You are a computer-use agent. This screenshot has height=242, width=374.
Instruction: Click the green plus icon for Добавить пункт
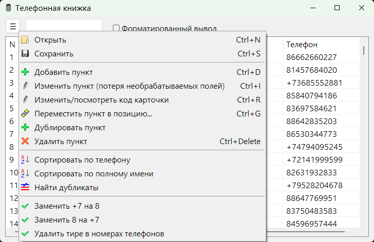pyautogui.click(x=25, y=72)
